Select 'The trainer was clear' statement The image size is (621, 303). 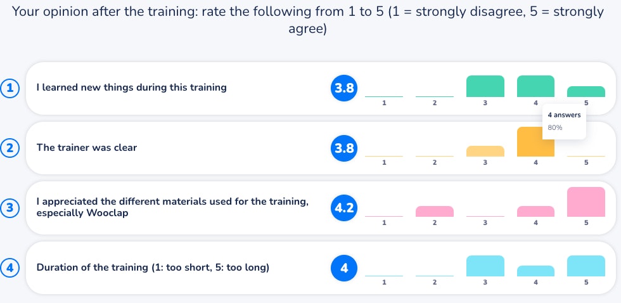click(87, 148)
